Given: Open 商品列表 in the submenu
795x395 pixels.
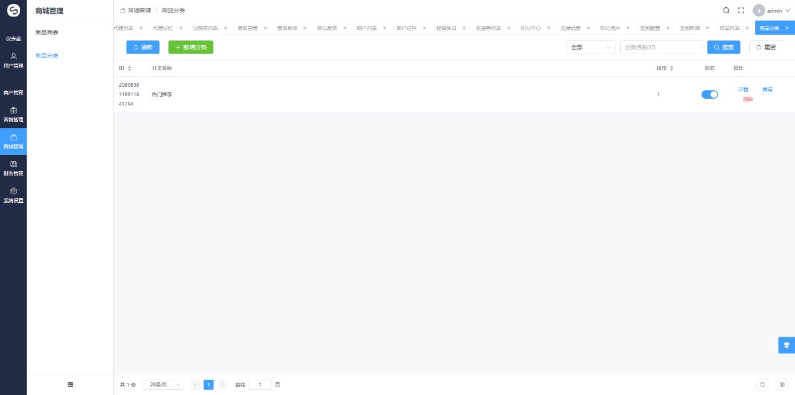Looking at the screenshot, I should (47, 32).
